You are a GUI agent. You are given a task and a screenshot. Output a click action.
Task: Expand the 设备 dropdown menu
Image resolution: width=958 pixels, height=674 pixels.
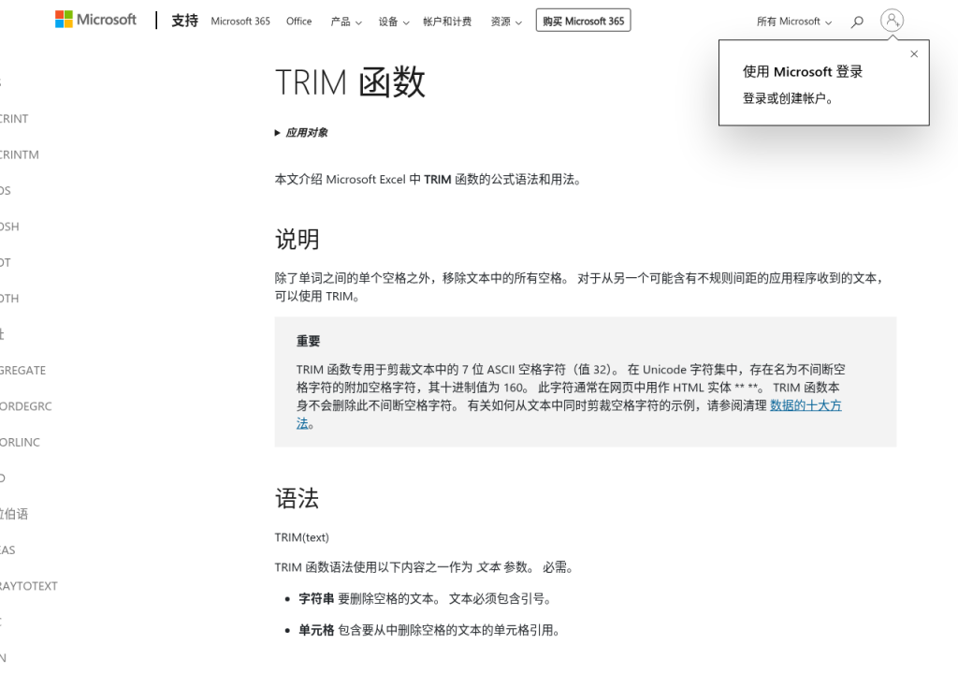(x=394, y=22)
